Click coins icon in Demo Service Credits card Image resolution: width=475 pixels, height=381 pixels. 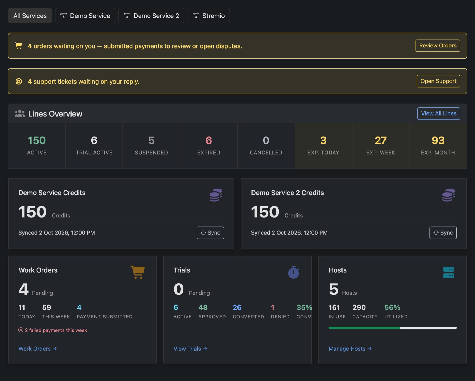pos(216,195)
